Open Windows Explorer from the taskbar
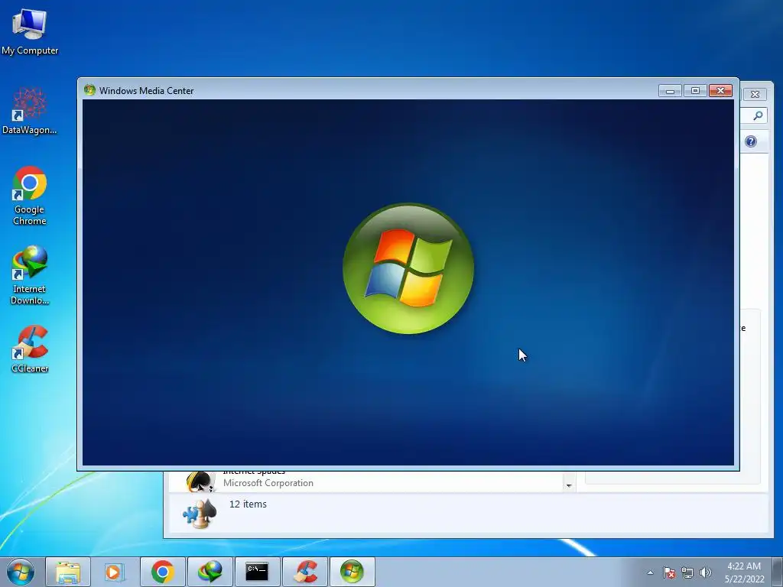The image size is (783, 587). coord(68,572)
